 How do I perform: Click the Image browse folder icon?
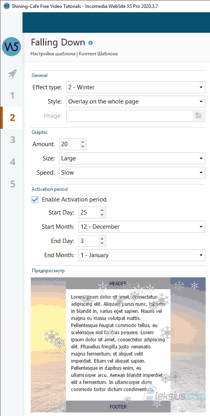(199, 116)
